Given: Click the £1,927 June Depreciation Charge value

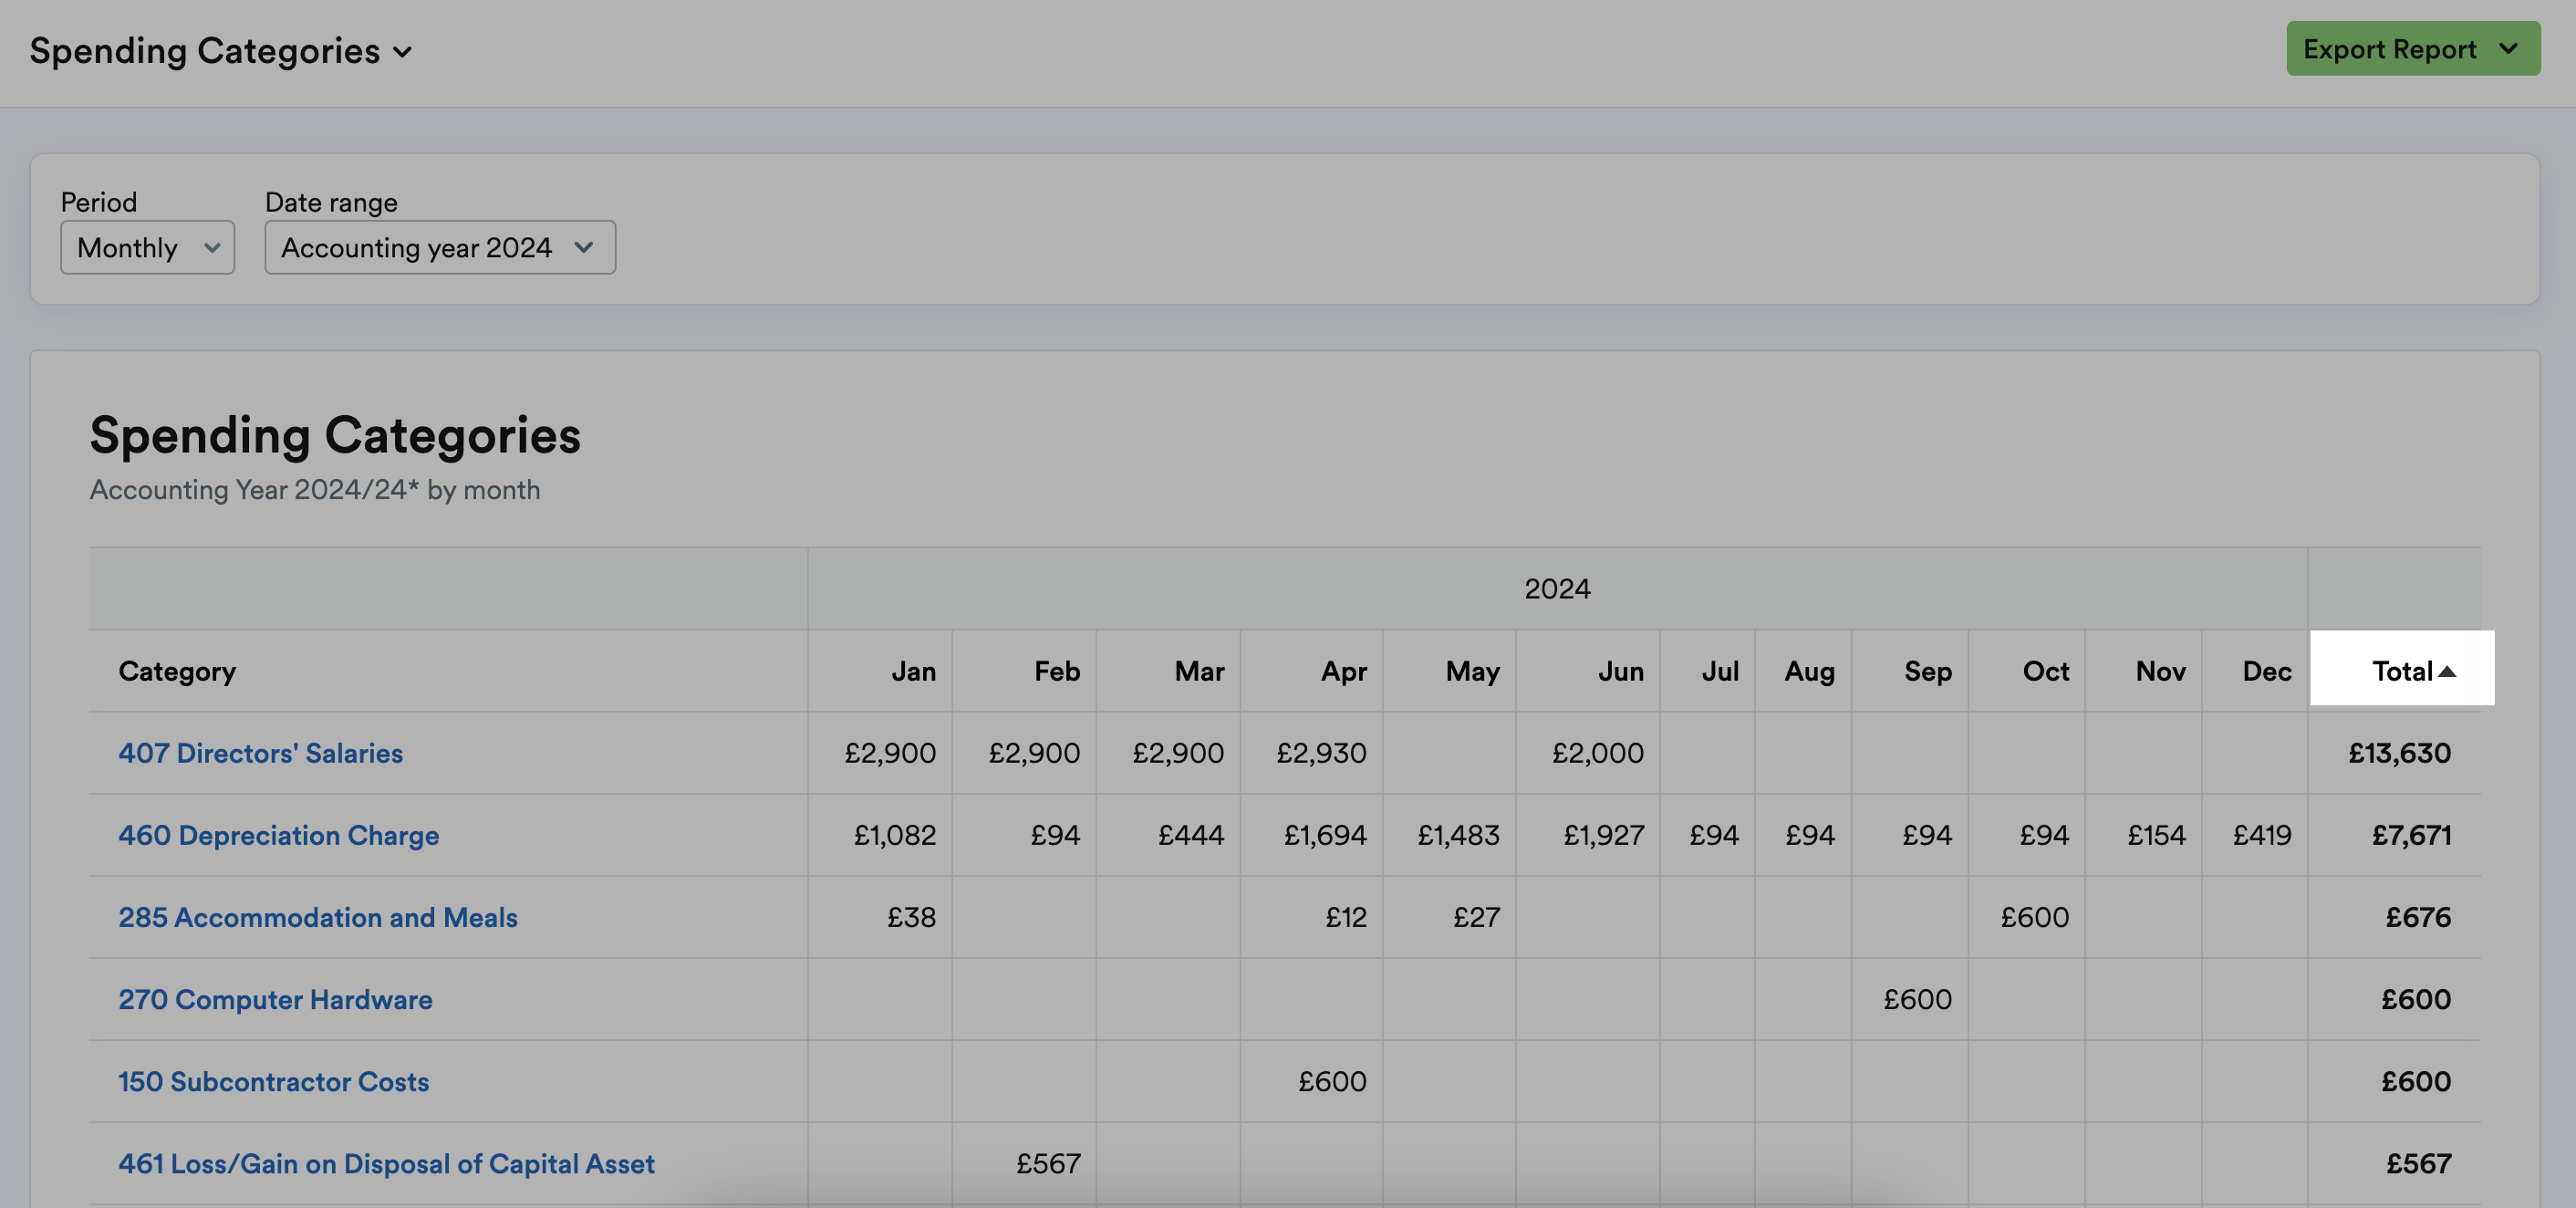Looking at the screenshot, I should tap(1603, 835).
